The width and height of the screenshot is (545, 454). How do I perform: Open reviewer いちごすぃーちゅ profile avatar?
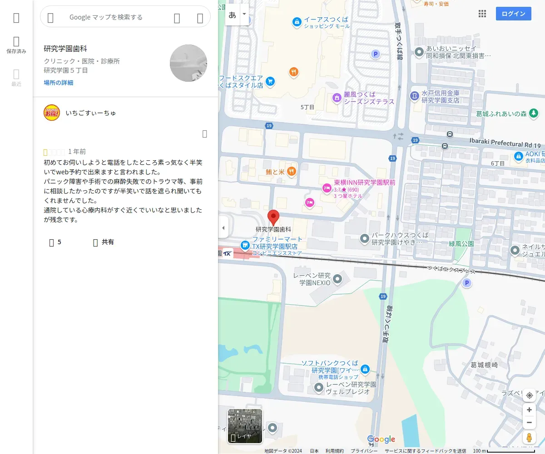pos(52,113)
